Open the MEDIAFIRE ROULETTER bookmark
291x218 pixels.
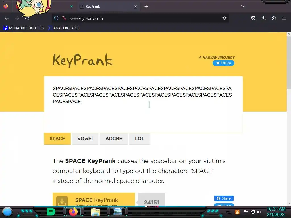coord(24,28)
